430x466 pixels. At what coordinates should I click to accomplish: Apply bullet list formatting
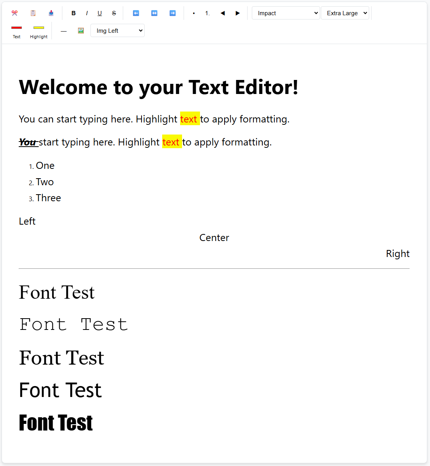click(194, 13)
